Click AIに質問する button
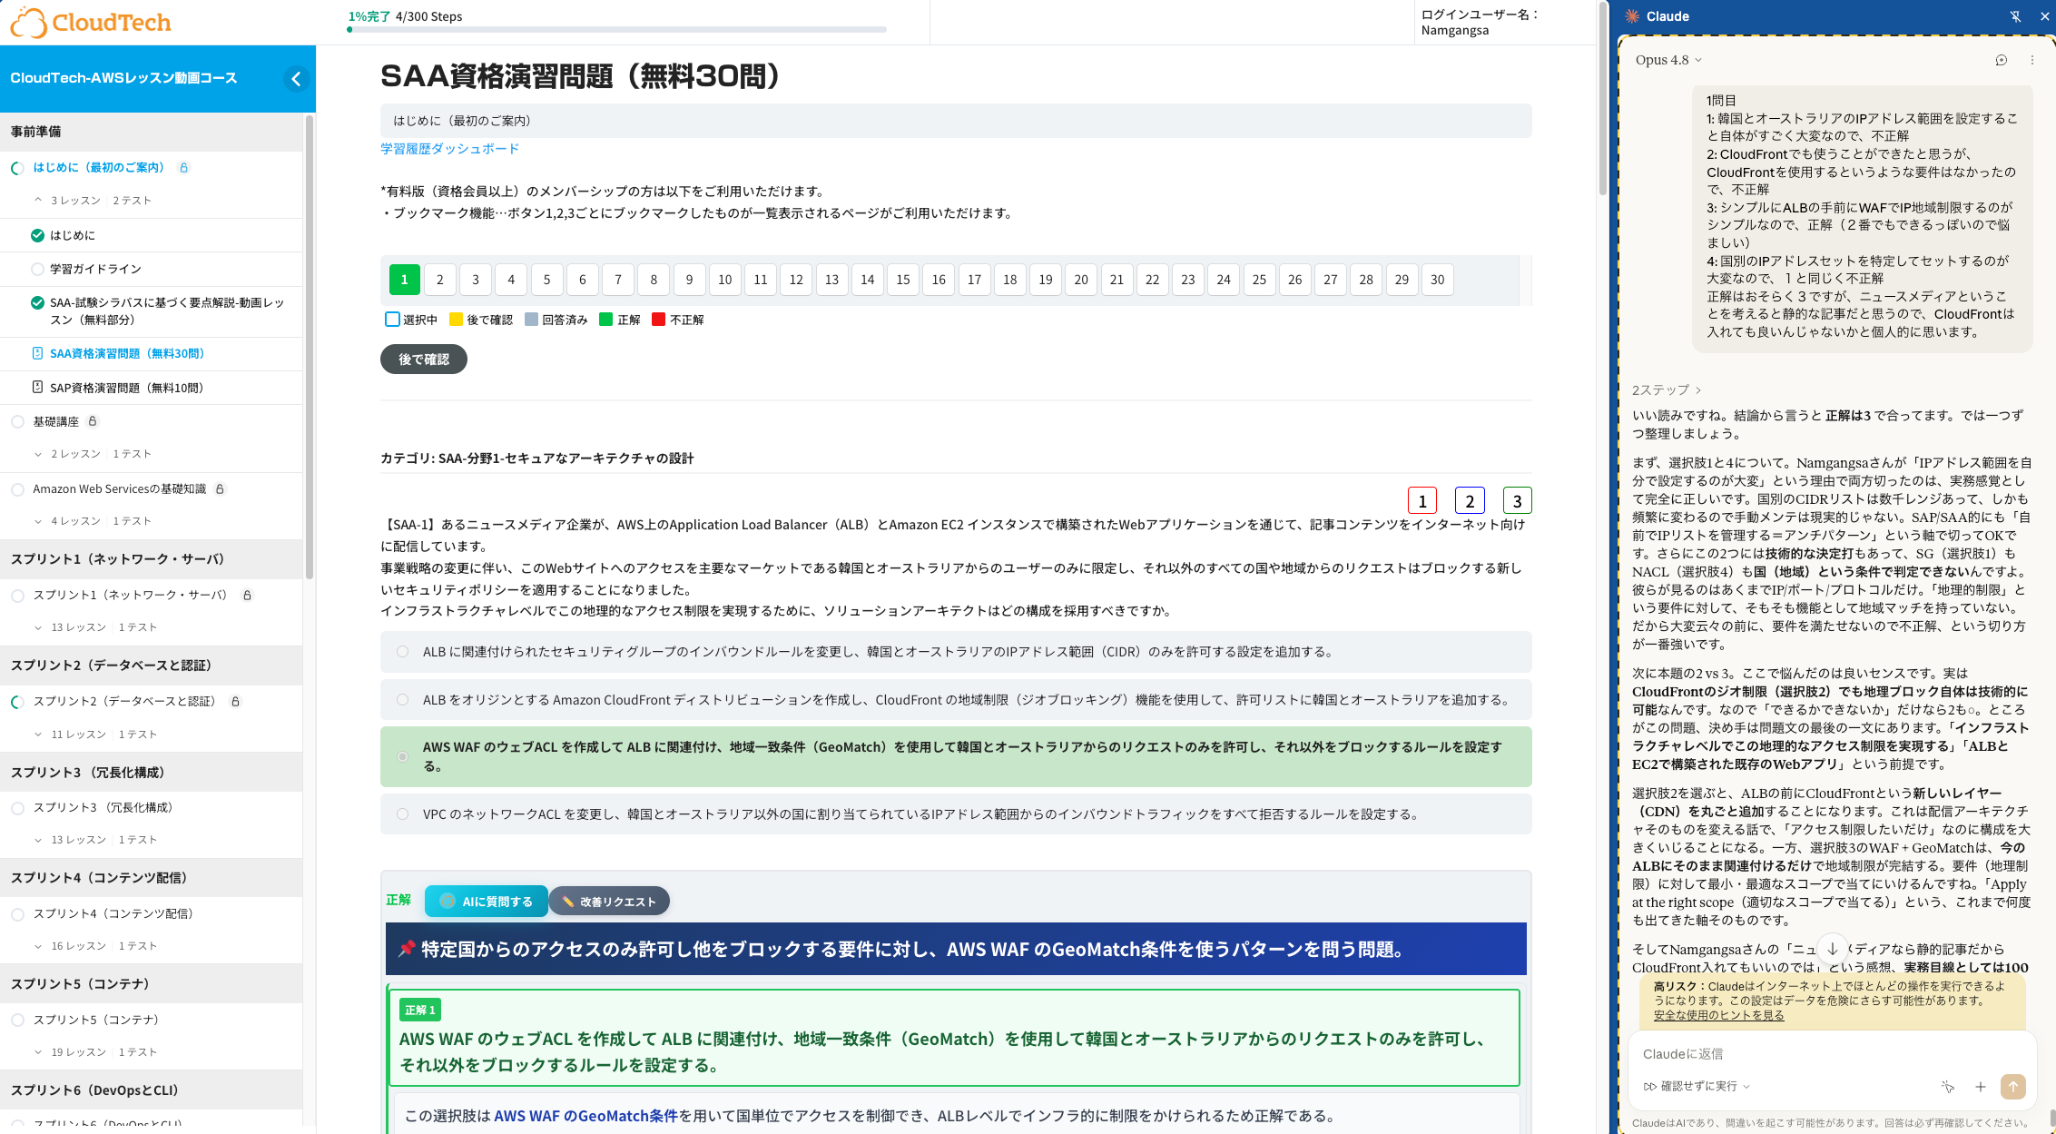This screenshot has width=2056, height=1134. click(487, 902)
